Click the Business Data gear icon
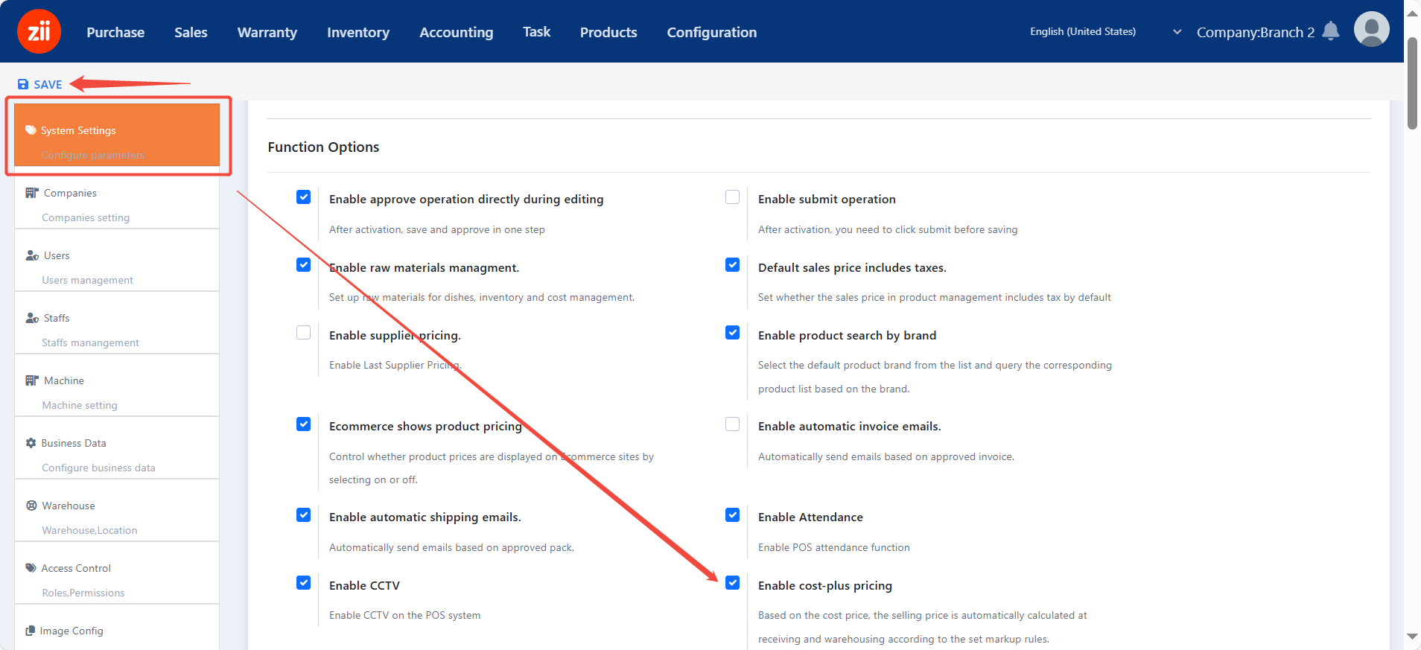Image resolution: width=1421 pixels, height=650 pixels. click(x=31, y=443)
